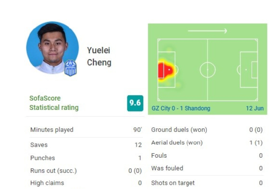
Task: Click the attack direction arrow above pitch
Action: [x=207, y=31]
